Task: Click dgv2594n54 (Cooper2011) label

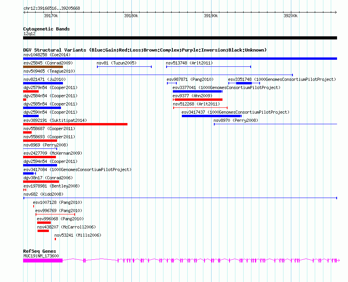Action: tap(50, 161)
